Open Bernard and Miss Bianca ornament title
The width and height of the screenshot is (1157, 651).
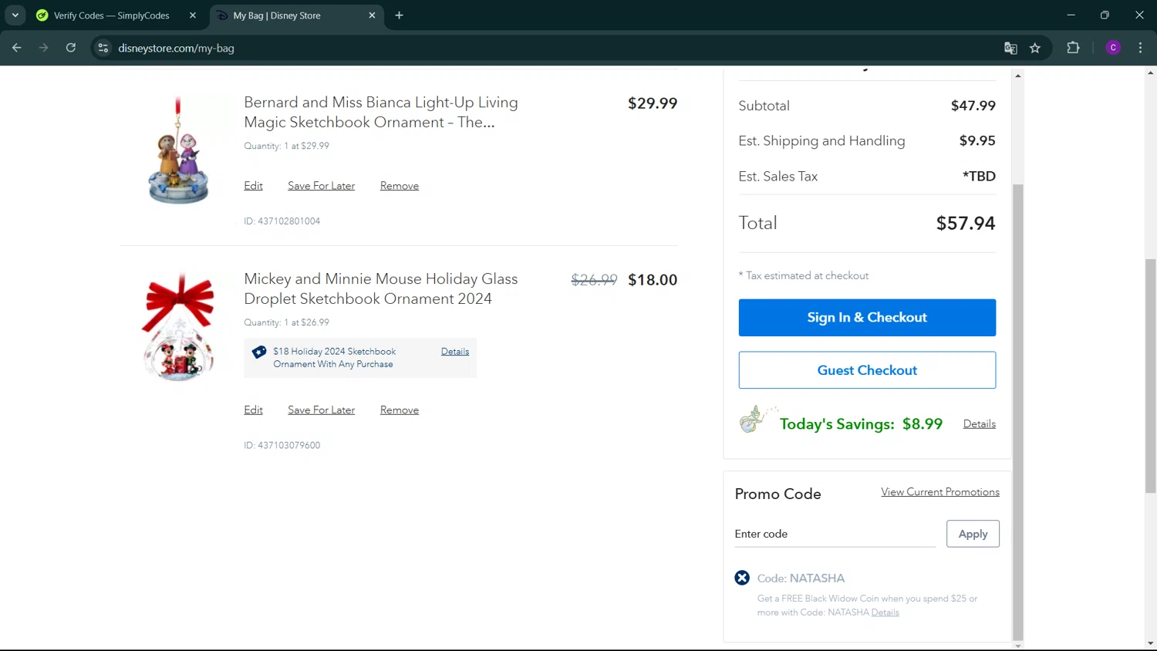click(381, 112)
